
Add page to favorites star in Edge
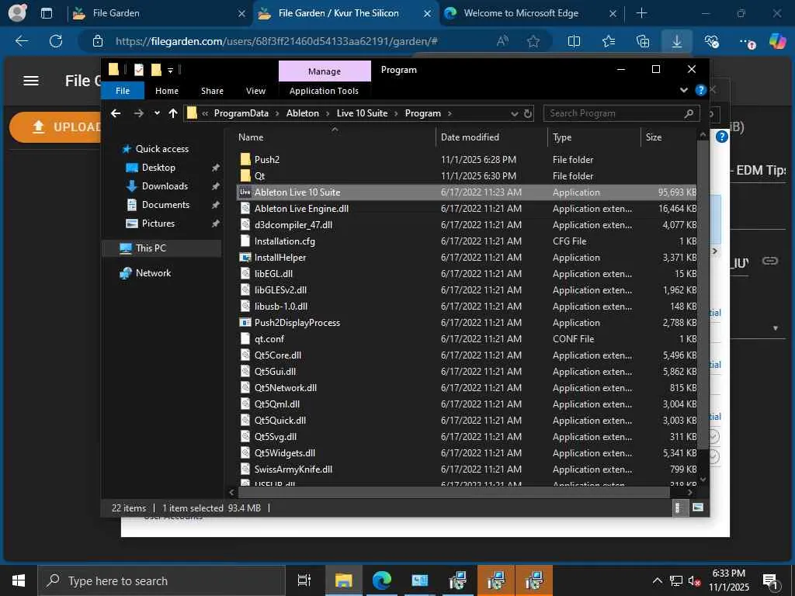tap(533, 41)
